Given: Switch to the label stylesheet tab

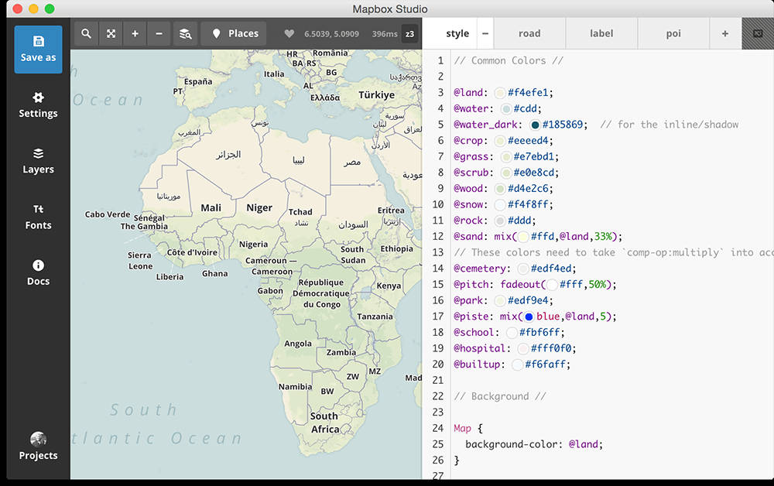Looking at the screenshot, I should [601, 34].
